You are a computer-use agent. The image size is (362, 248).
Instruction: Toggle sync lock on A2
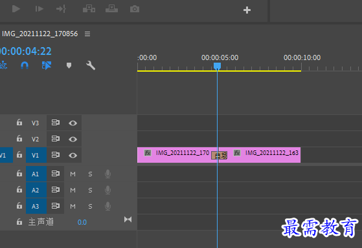56,189
